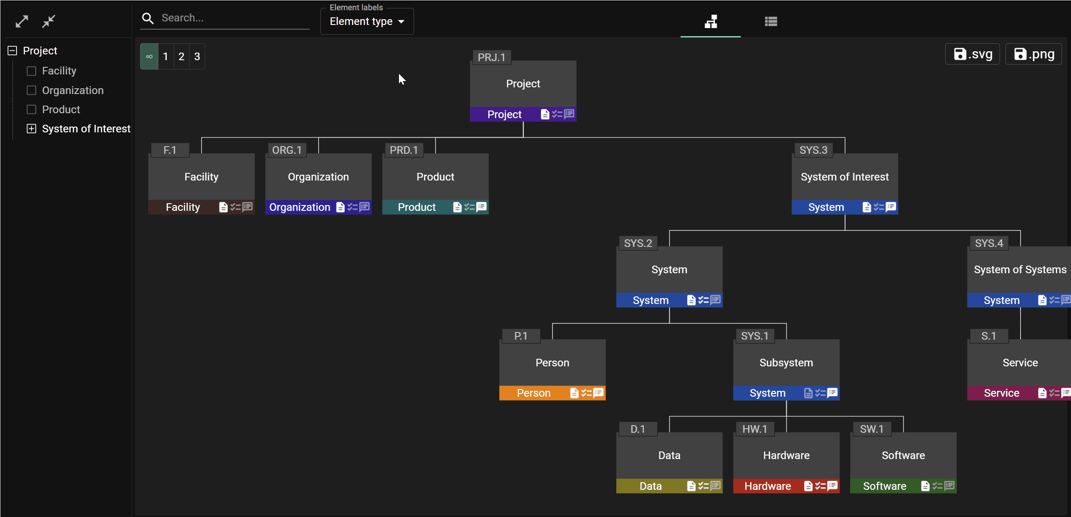Viewport: 1071px width, 517px height.
Task: Collapse the Project tree item
Action: [x=11, y=50]
